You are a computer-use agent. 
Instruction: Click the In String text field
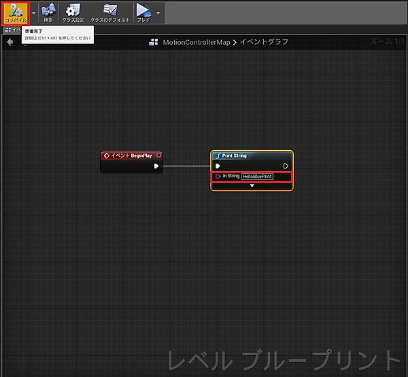click(256, 177)
